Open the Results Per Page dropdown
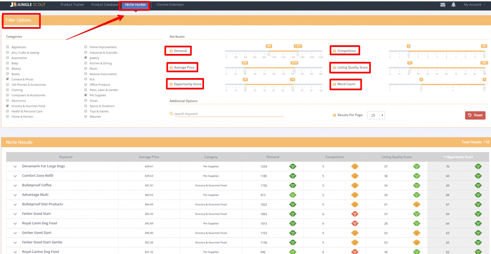Viewport: 491px width, 254px height. 376,115
